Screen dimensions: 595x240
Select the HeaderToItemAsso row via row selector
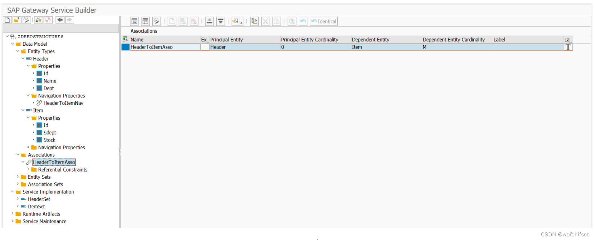click(125, 47)
